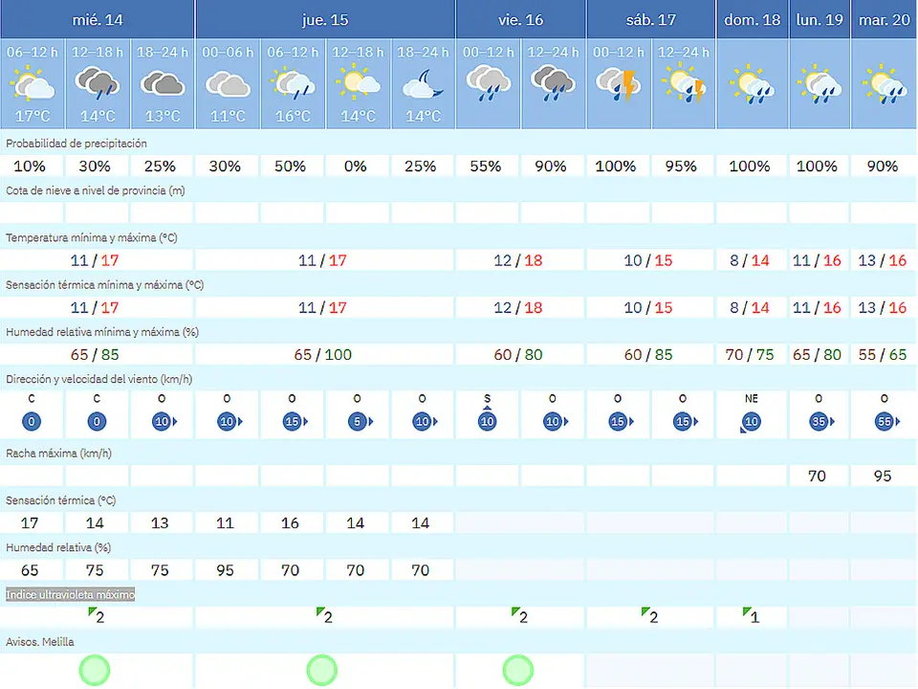Click the 17°C temperature under mié. 14 morning
The width and height of the screenshot is (918, 689).
pyautogui.click(x=33, y=116)
